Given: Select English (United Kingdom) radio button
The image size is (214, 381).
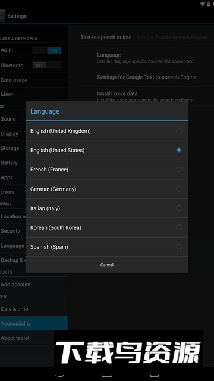Looking at the screenshot, I should (x=179, y=131).
